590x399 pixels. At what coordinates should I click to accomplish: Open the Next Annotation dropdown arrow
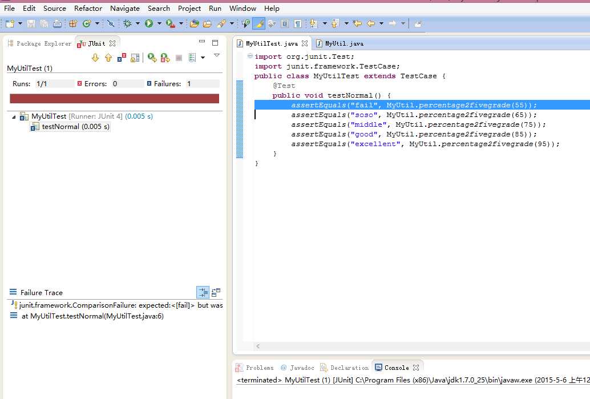[x=325, y=24]
